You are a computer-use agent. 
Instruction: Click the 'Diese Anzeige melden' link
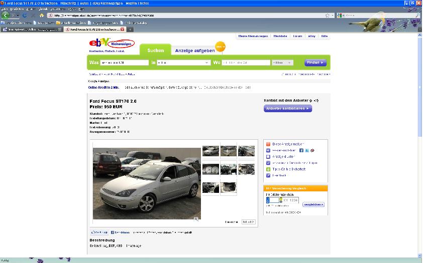[x=288, y=144]
